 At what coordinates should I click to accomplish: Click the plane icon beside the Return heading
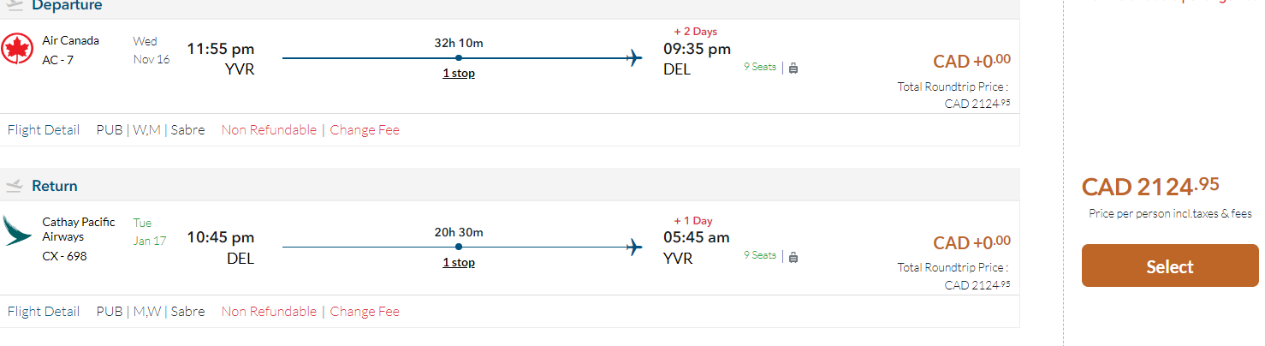click(x=14, y=186)
